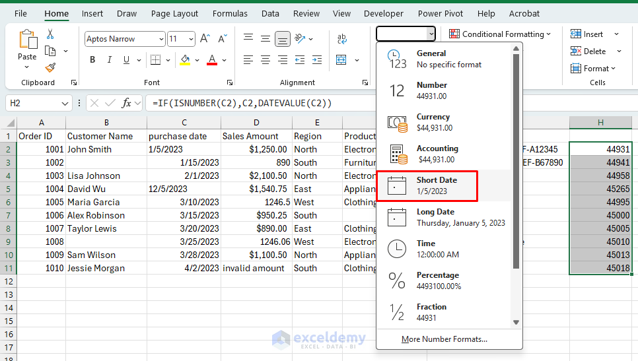Select Long Date format
The image size is (638, 361).
coord(444,218)
